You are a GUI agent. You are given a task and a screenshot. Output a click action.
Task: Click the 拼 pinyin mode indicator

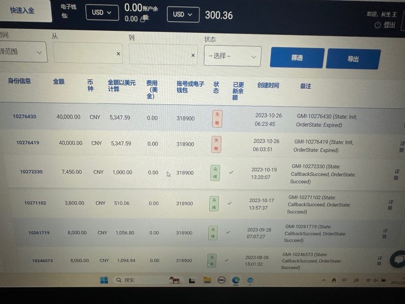pos(356,280)
